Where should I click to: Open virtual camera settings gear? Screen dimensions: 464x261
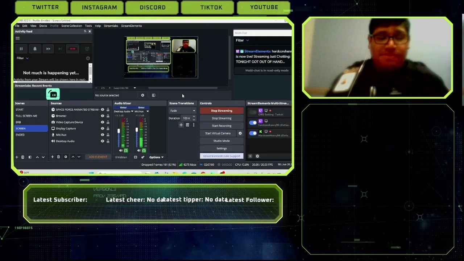coord(240,133)
